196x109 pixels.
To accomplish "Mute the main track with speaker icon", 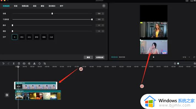I will 7,95.
